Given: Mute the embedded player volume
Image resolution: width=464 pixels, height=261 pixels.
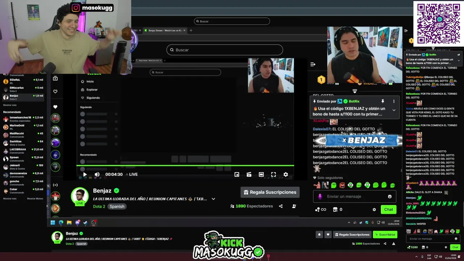Looking at the screenshot, I should (97, 174).
